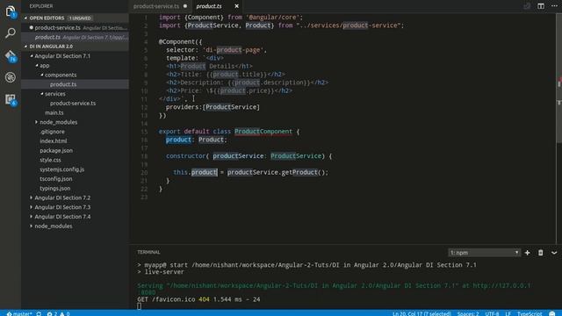This screenshot has height=316, width=562.
Task: Click unsaved dot on product-service.ts tab
Action: coord(185,6)
